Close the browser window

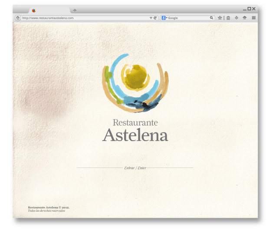point(253,9)
